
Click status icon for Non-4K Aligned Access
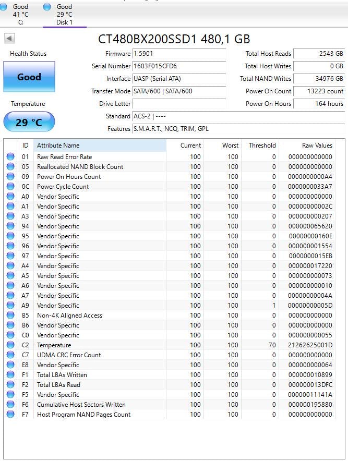pos(10,315)
